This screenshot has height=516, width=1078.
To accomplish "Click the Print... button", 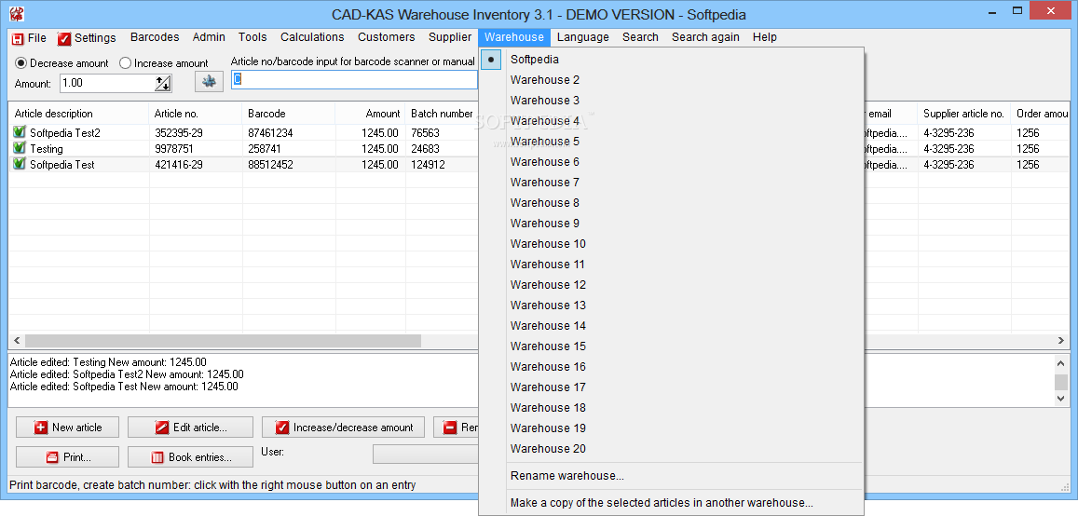I will coord(67,457).
